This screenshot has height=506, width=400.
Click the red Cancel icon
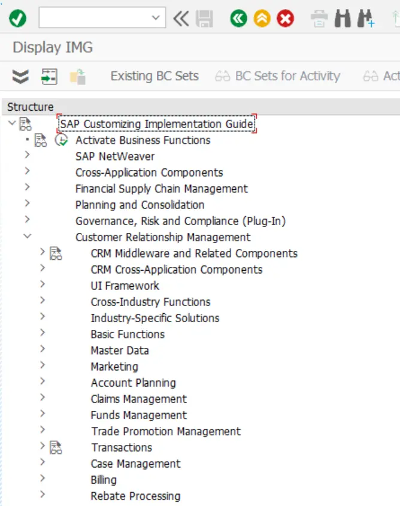click(285, 19)
